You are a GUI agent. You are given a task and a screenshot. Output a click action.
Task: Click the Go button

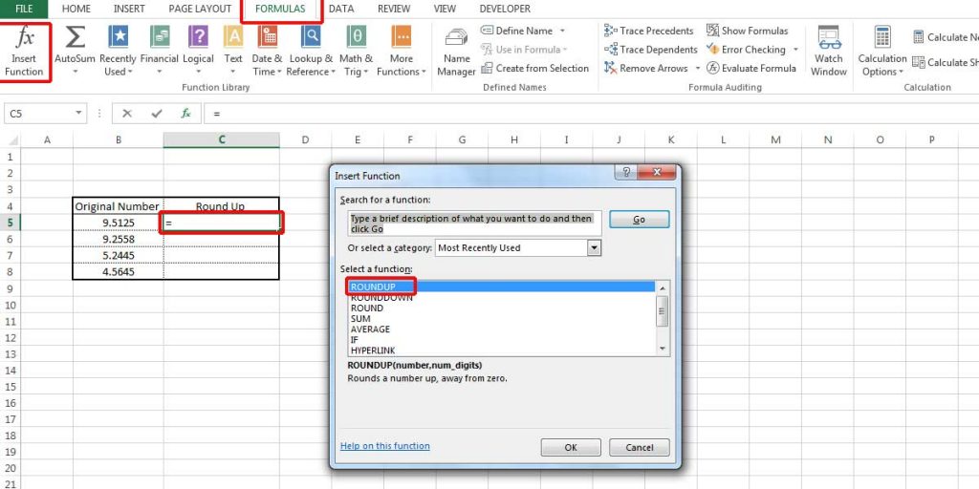pyautogui.click(x=640, y=220)
